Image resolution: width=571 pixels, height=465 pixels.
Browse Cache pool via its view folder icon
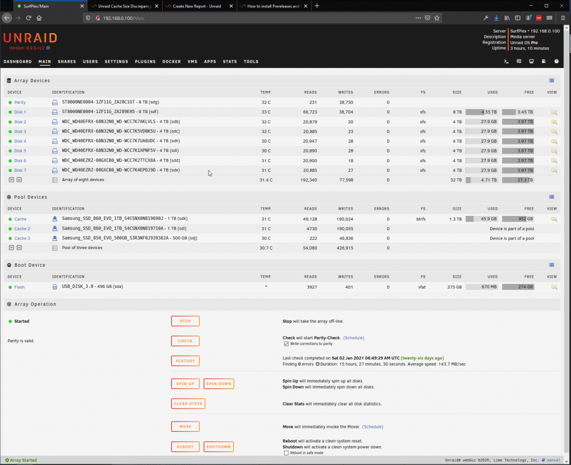click(554, 219)
